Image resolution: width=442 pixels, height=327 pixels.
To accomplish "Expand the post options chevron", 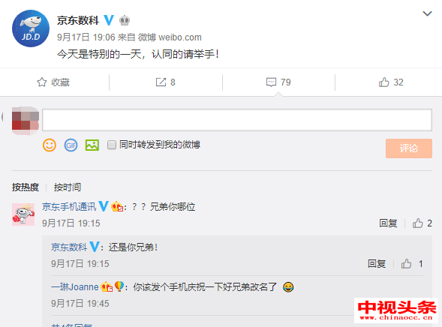I will (x=427, y=13).
